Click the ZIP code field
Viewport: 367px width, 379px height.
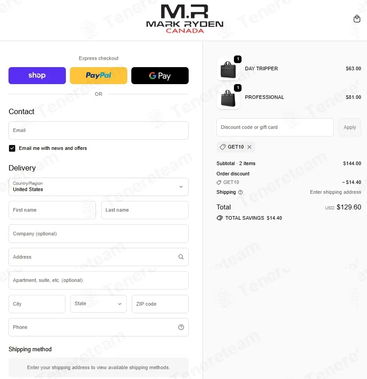click(x=160, y=304)
